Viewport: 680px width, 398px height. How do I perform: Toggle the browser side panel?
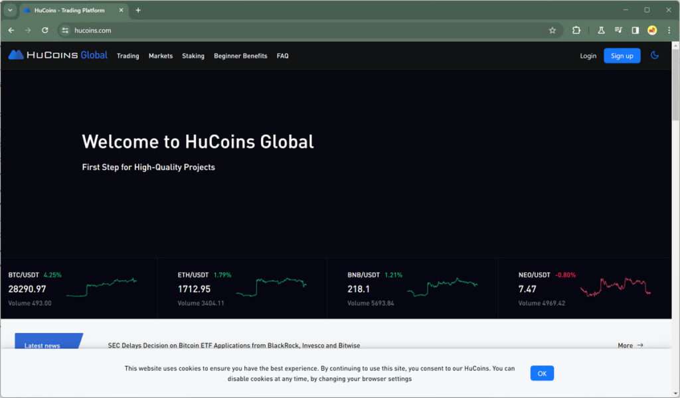(x=635, y=31)
